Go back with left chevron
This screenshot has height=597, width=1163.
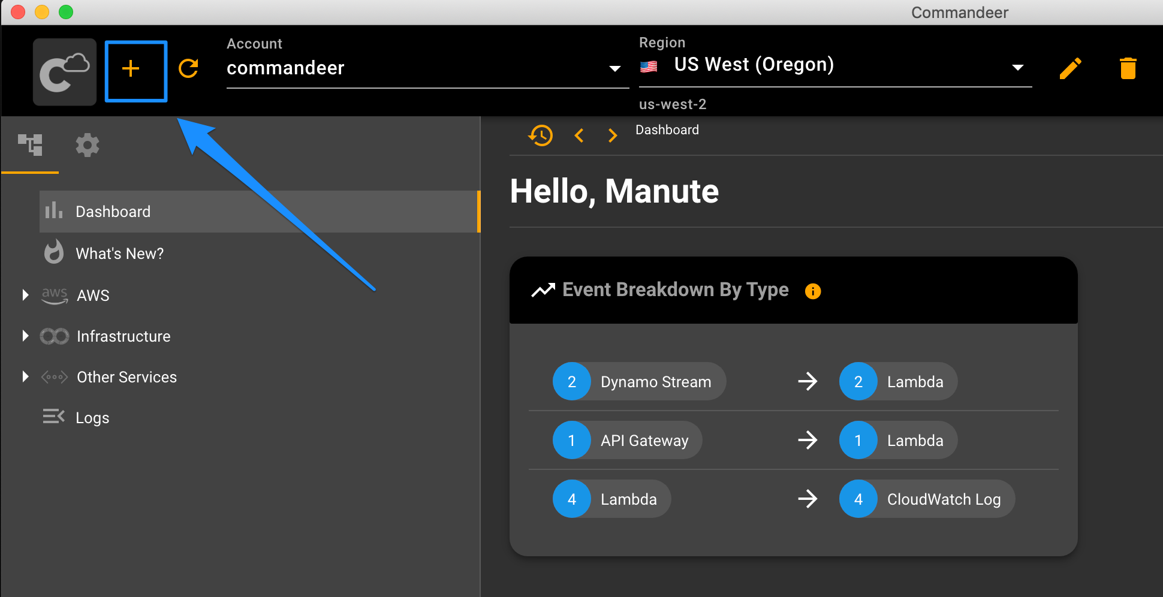pyautogui.click(x=579, y=135)
